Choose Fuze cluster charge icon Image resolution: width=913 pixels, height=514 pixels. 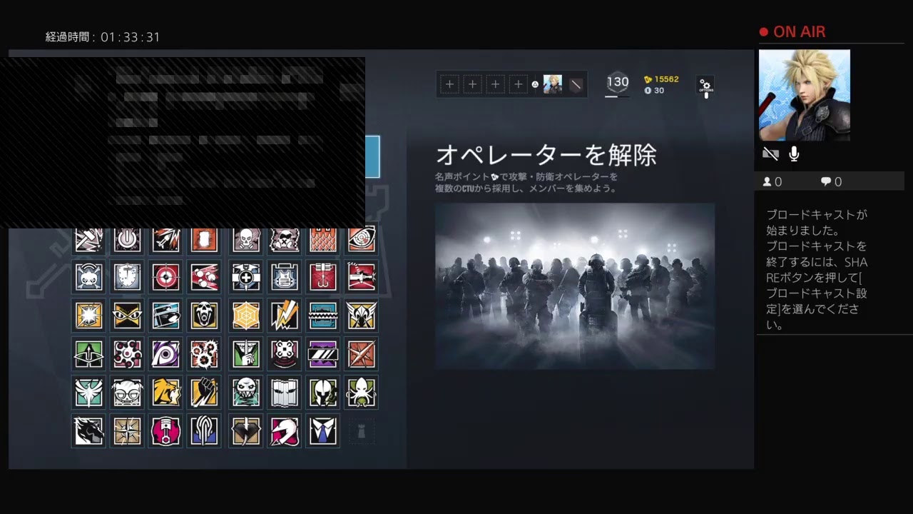pyautogui.click(x=204, y=277)
